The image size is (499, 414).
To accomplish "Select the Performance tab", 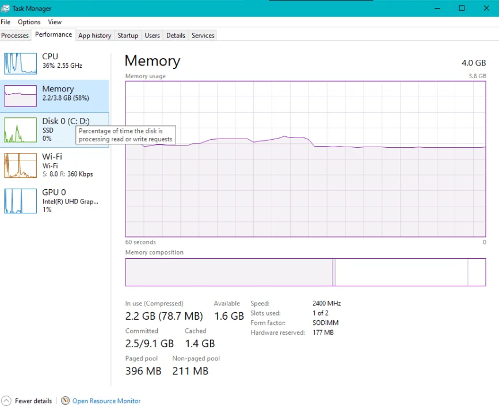I will [x=54, y=34].
